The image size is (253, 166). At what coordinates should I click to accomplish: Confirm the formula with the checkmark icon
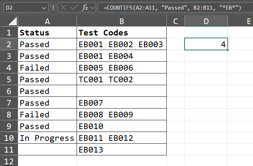[x=74, y=7]
